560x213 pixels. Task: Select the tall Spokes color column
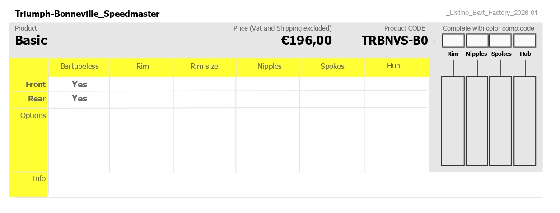pos(500,121)
